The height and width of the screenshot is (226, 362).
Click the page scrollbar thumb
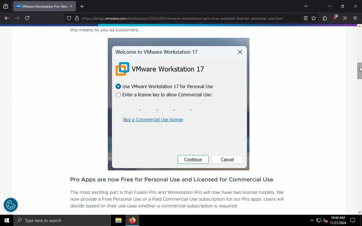(x=359, y=71)
